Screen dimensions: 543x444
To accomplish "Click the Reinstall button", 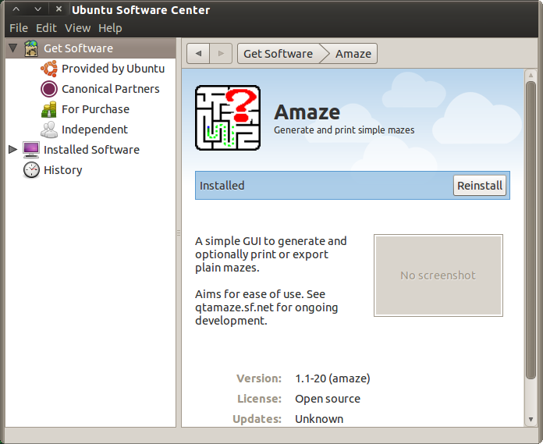I will tap(480, 186).
